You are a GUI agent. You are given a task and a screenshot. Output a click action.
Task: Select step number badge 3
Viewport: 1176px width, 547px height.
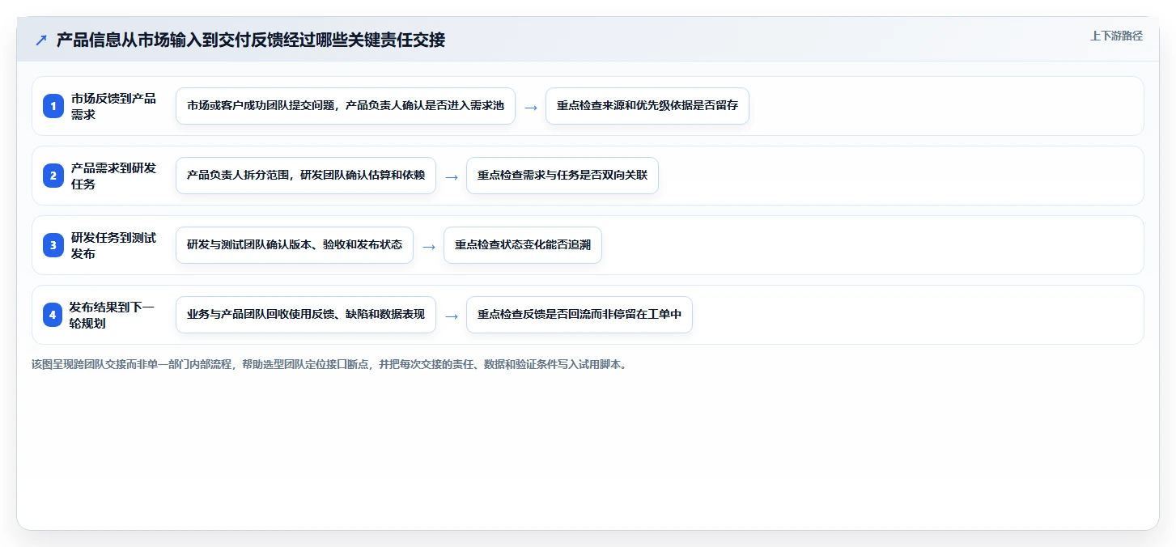[53, 245]
